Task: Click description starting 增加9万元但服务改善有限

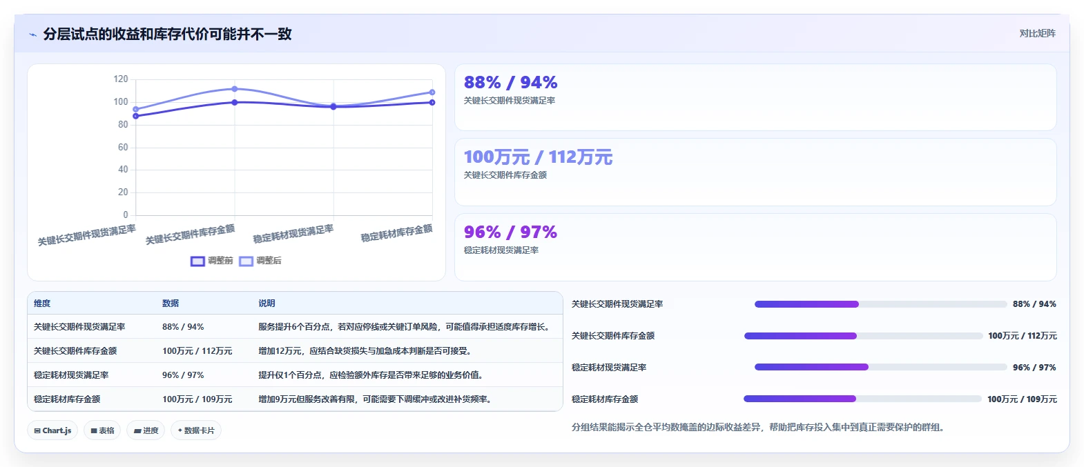Action: pos(376,399)
